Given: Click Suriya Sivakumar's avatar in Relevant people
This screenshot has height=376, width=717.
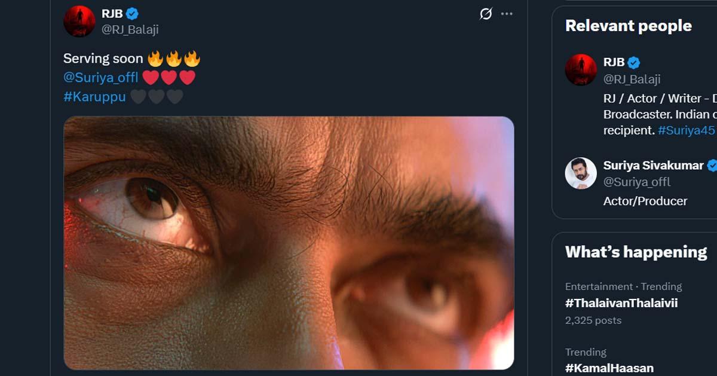Looking at the screenshot, I should click(x=581, y=173).
